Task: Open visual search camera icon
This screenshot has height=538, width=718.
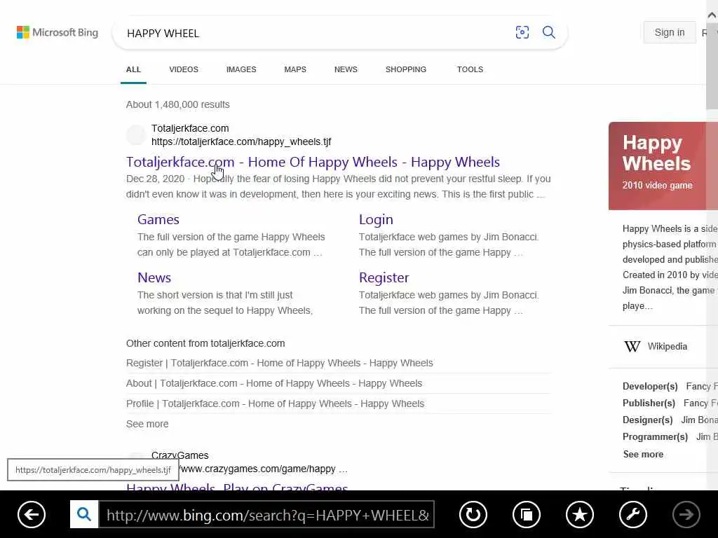Action: (522, 32)
